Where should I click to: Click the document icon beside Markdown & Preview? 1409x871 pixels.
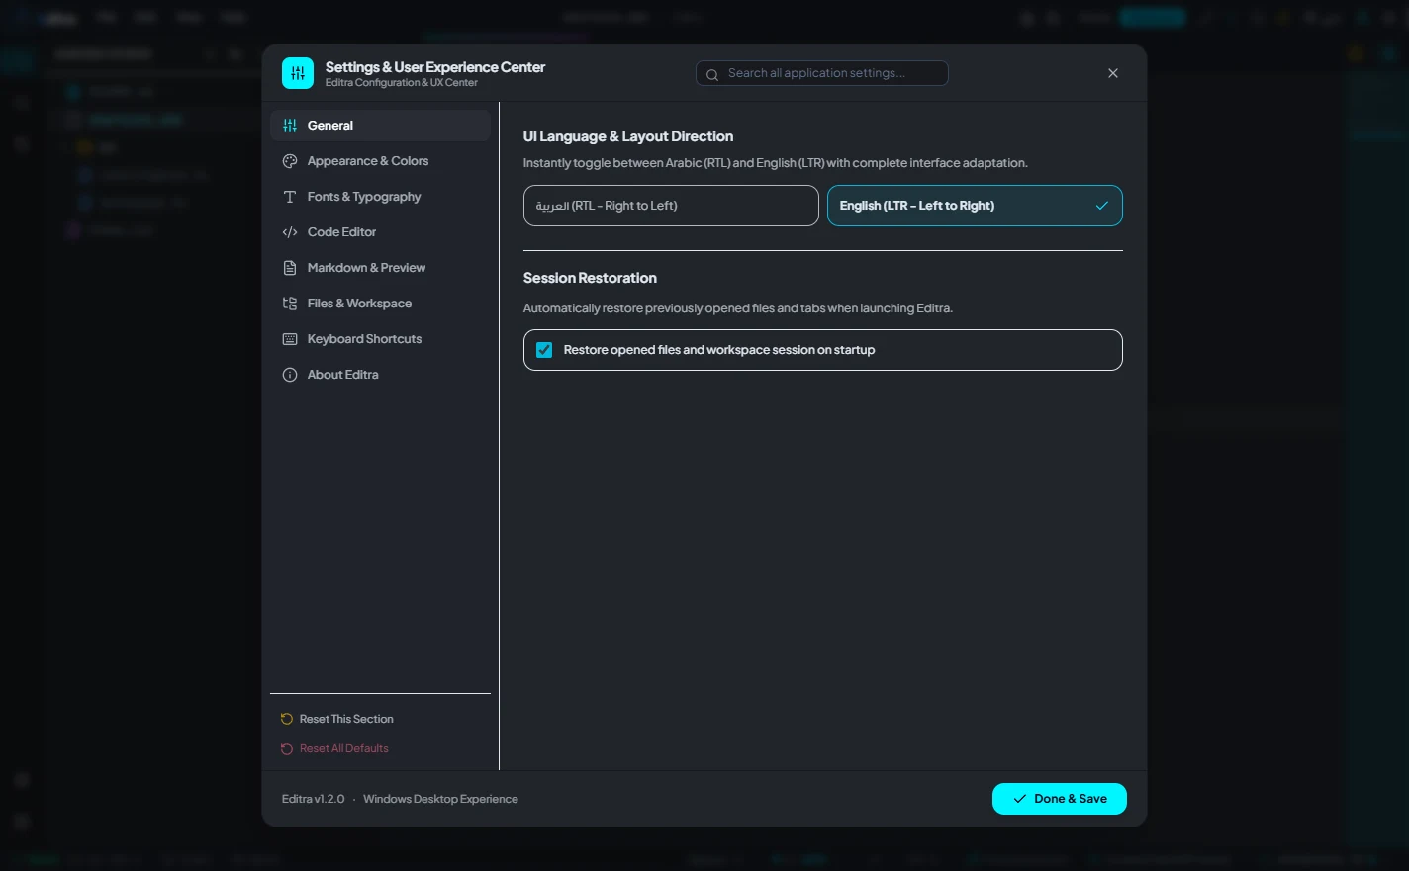point(290,268)
